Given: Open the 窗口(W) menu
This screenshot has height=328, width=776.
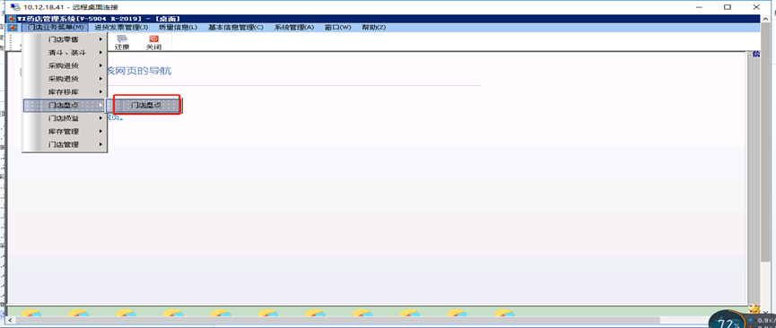Looking at the screenshot, I should tap(338, 27).
